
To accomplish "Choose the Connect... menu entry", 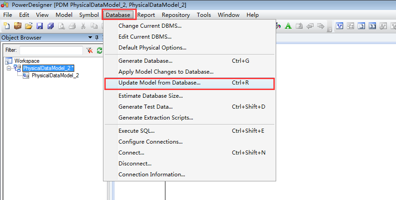I will (x=190, y=153).
